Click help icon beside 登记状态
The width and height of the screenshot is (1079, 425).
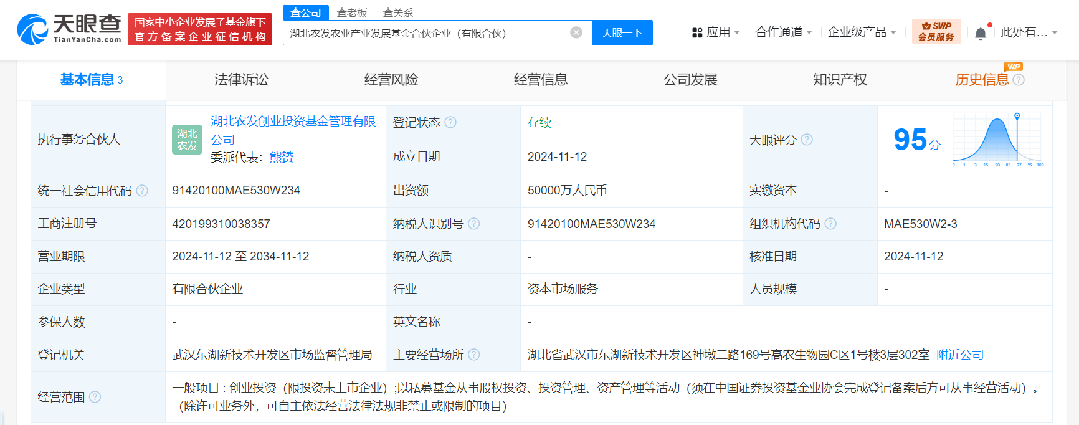450,122
